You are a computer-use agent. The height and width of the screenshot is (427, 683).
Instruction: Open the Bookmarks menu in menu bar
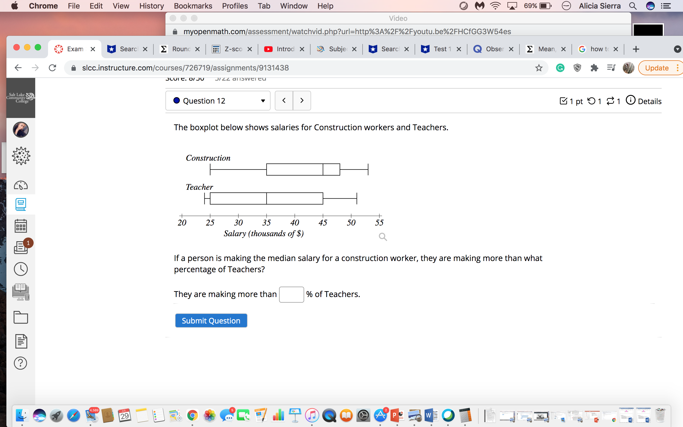point(193,6)
